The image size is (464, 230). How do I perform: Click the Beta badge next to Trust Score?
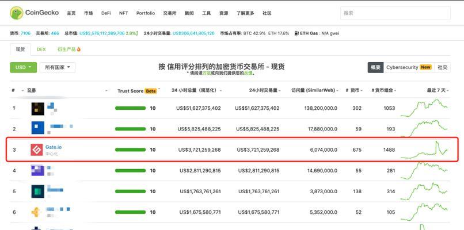(x=150, y=91)
